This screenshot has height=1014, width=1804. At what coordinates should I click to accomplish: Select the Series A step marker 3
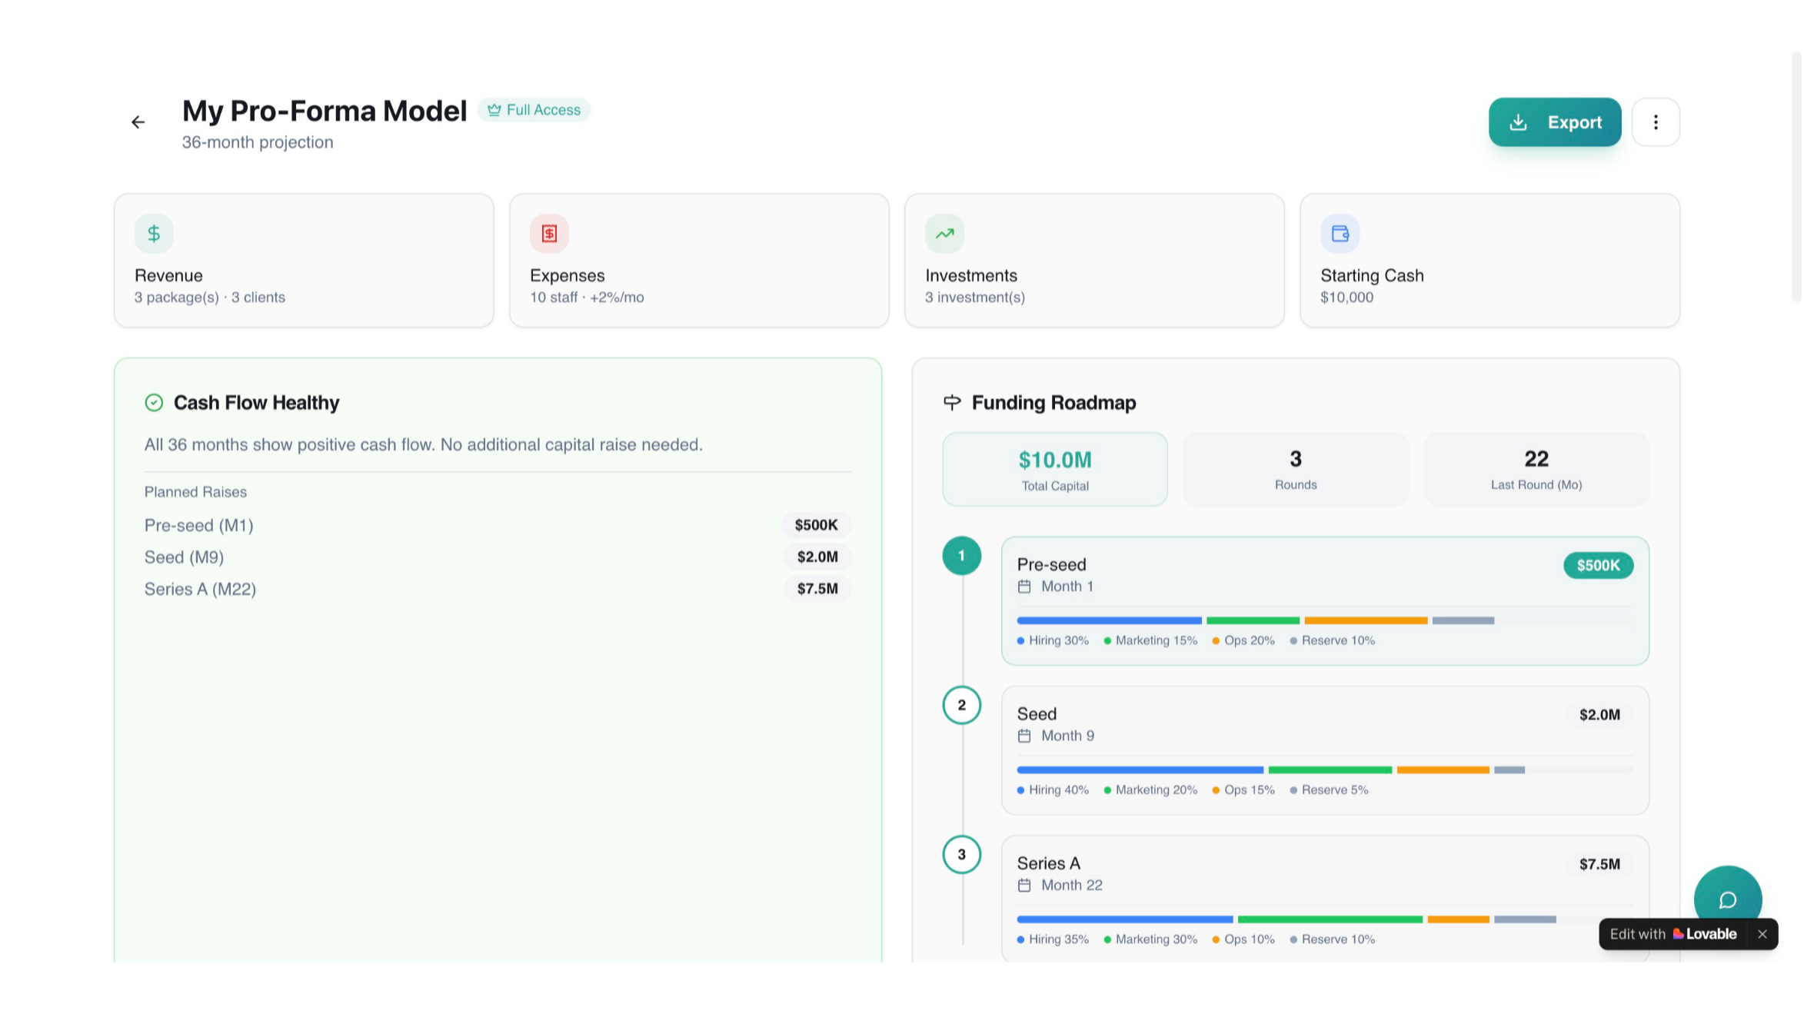pos(961,854)
